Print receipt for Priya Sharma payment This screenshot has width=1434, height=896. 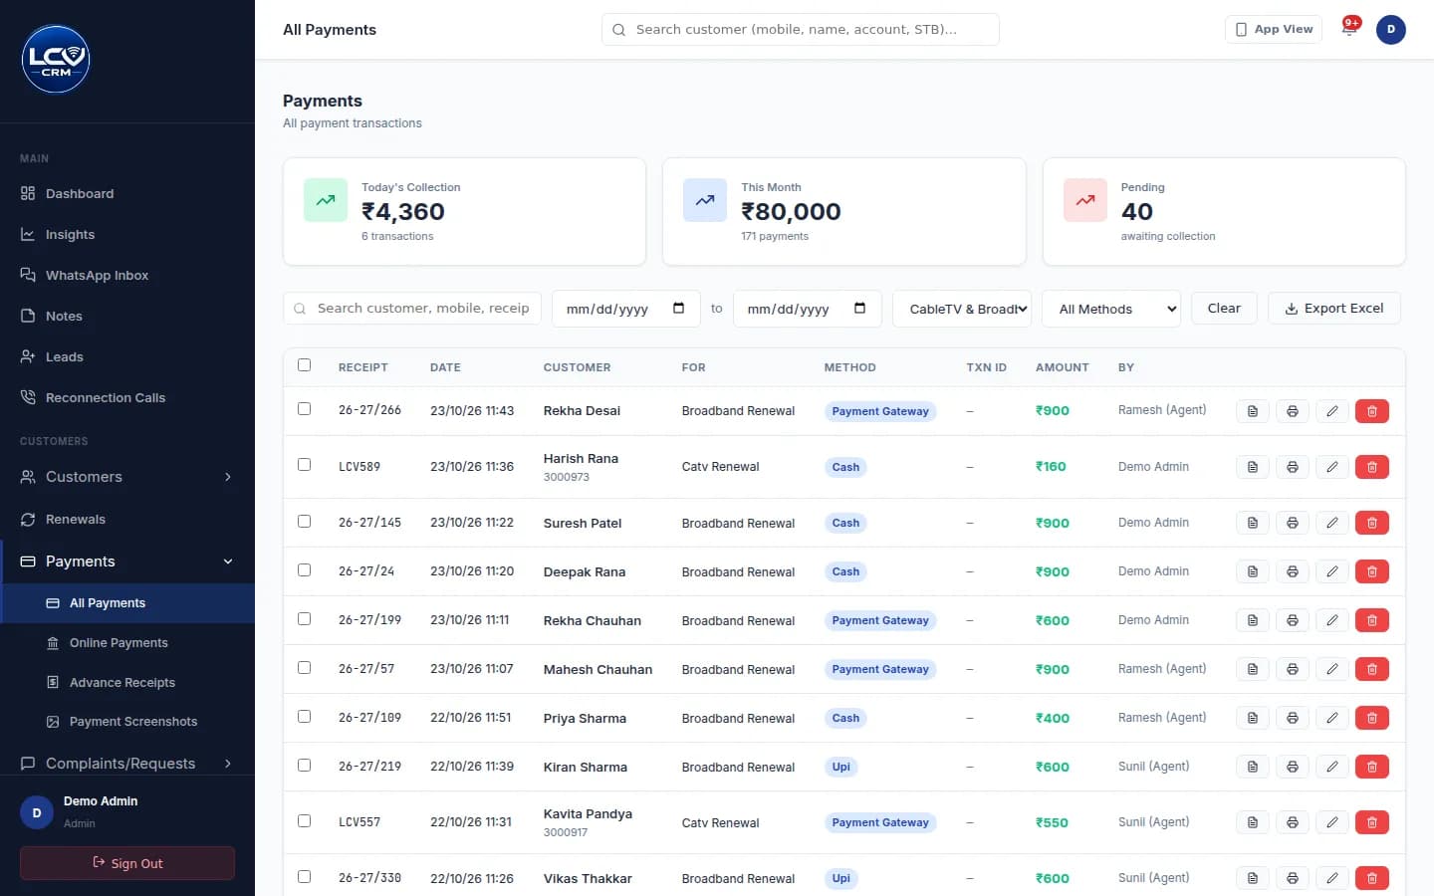pyautogui.click(x=1293, y=718)
